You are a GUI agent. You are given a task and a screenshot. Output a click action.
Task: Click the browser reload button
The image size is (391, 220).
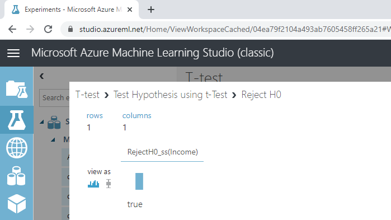[48, 30]
